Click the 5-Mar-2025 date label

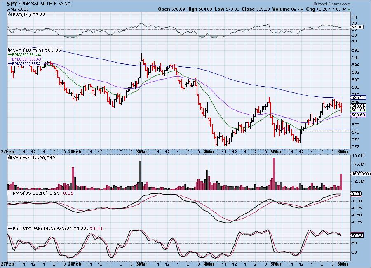[x=17, y=9]
